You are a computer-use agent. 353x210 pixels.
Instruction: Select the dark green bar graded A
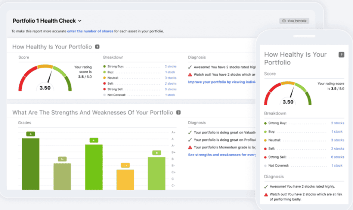point(30,163)
